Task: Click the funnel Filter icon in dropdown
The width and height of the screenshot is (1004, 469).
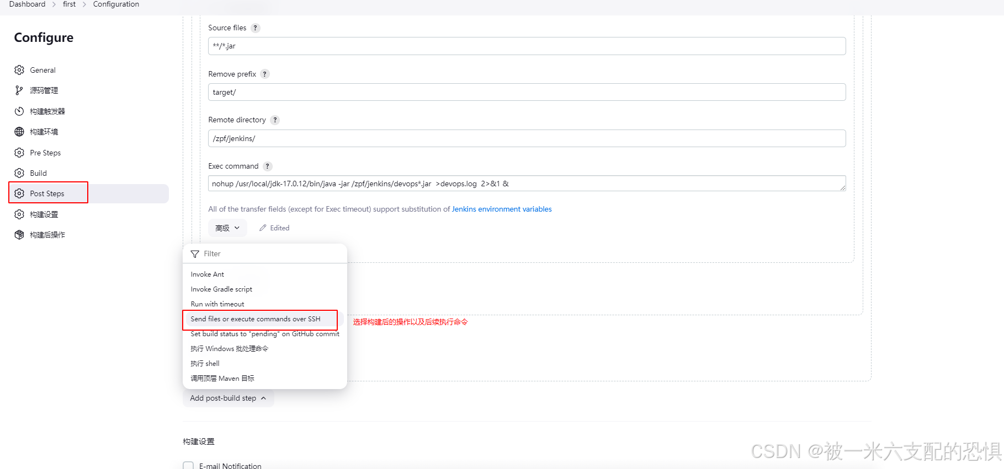Action: [195, 254]
